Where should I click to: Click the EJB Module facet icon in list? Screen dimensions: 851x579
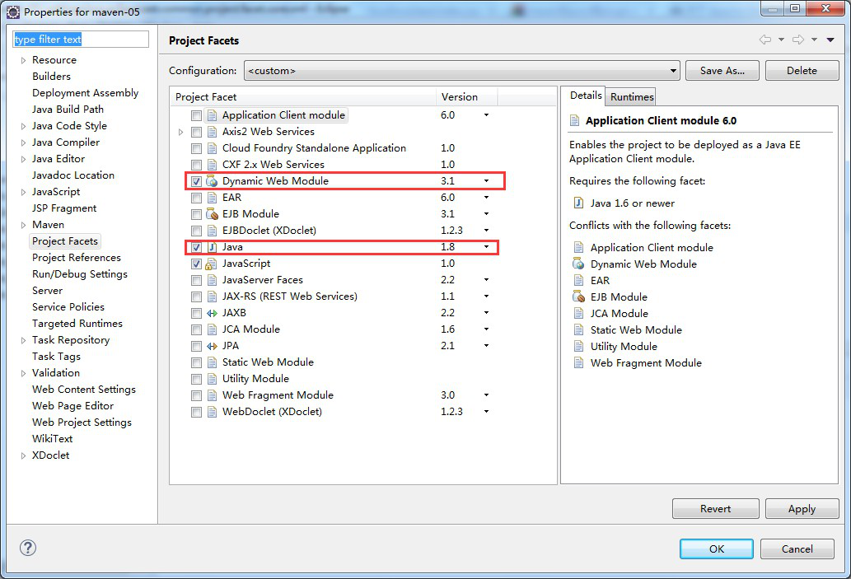(213, 214)
